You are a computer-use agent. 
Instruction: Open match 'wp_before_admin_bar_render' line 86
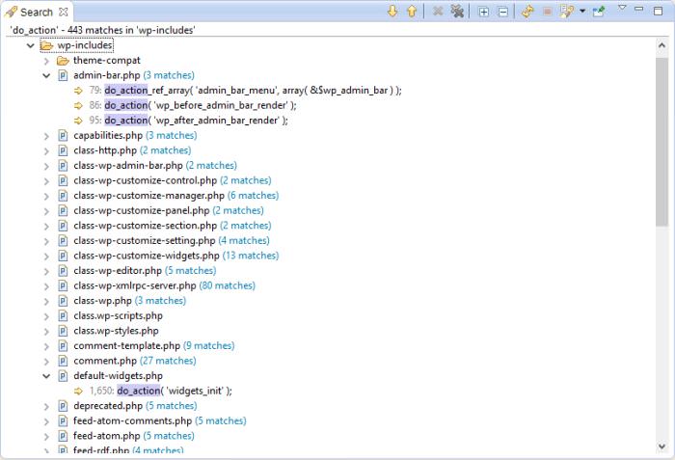[x=193, y=105]
